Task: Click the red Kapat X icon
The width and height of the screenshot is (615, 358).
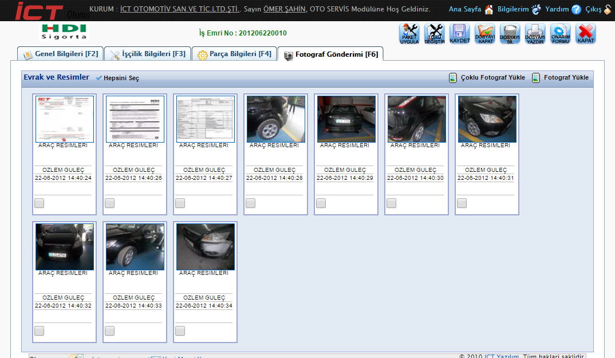Action: click(x=586, y=34)
